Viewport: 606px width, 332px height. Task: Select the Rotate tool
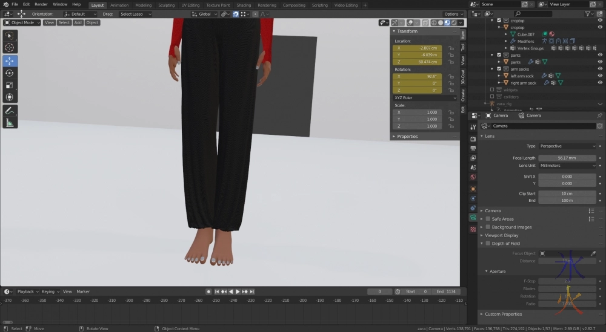[x=10, y=73]
